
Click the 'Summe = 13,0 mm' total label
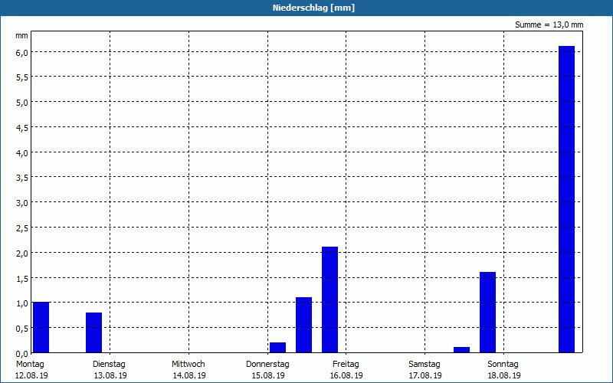[x=549, y=25]
